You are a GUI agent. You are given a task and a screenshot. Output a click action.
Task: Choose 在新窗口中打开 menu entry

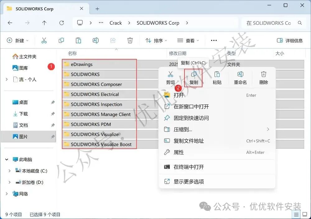(217, 107)
